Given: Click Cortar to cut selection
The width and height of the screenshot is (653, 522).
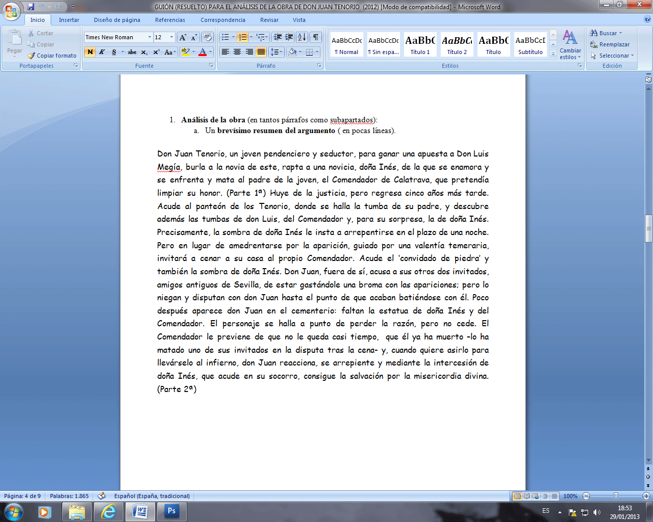Looking at the screenshot, I should 40,33.
